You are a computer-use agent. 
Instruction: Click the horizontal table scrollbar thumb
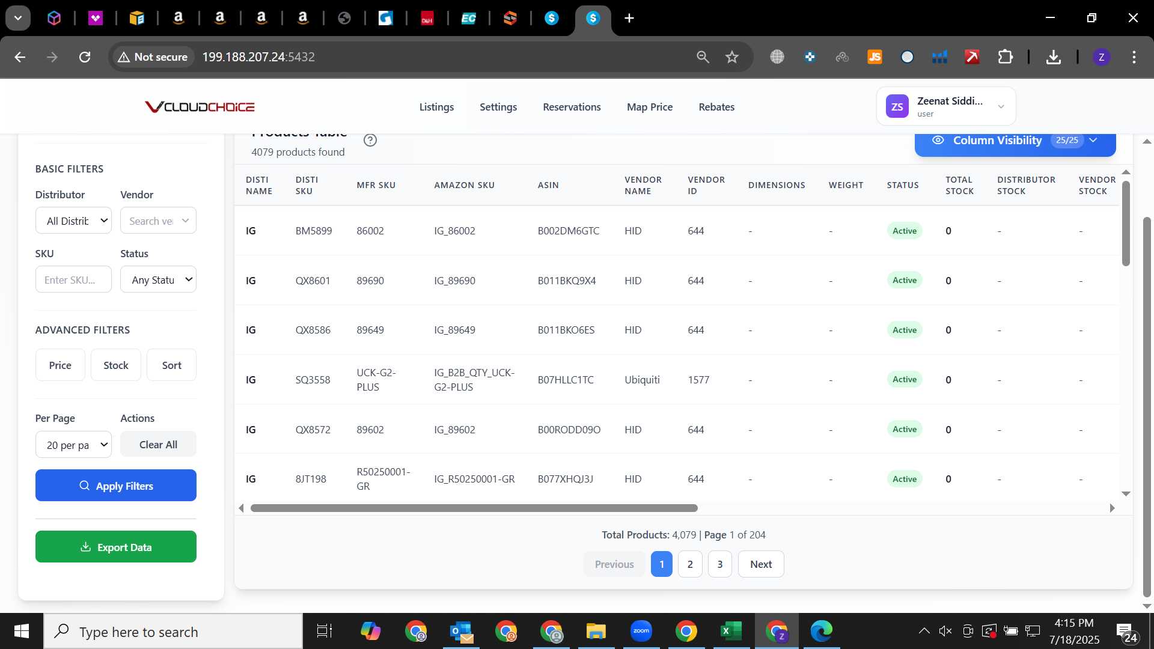point(474,508)
